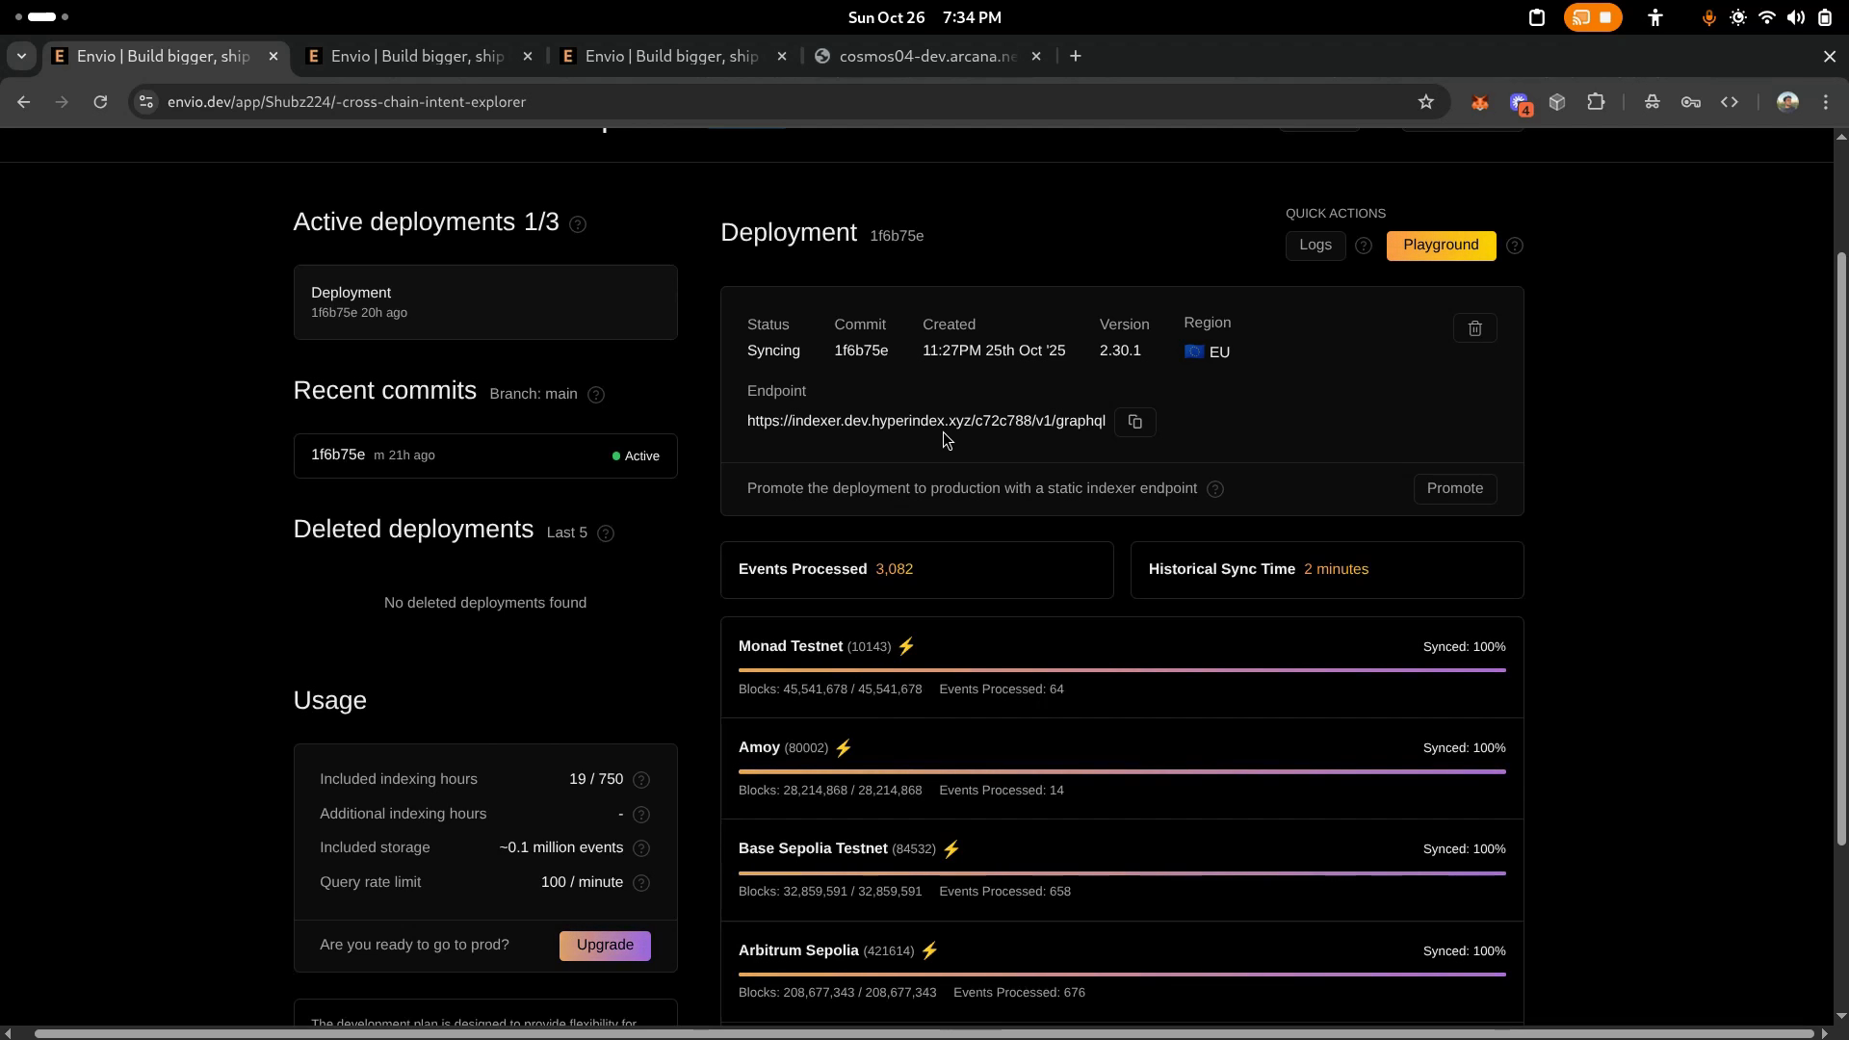Open the MetaMask extension icon
Viewport: 1849px width, 1040px height.
(1480, 102)
